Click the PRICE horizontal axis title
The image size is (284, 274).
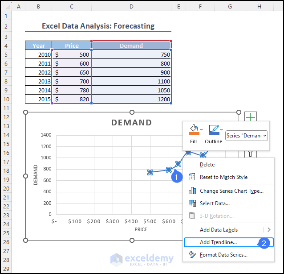(141, 229)
